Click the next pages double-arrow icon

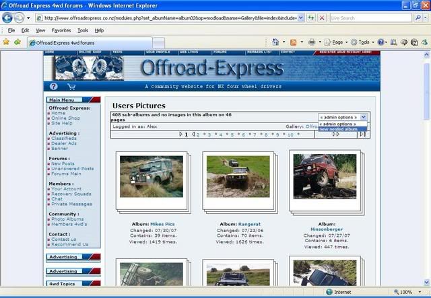(336, 134)
